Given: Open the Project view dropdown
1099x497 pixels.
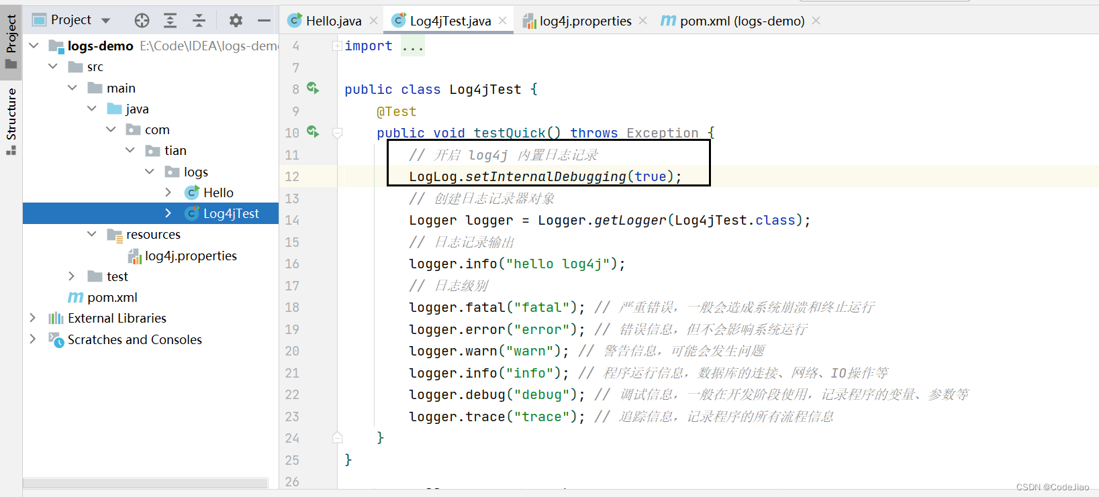Looking at the screenshot, I should click(x=105, y=21).
